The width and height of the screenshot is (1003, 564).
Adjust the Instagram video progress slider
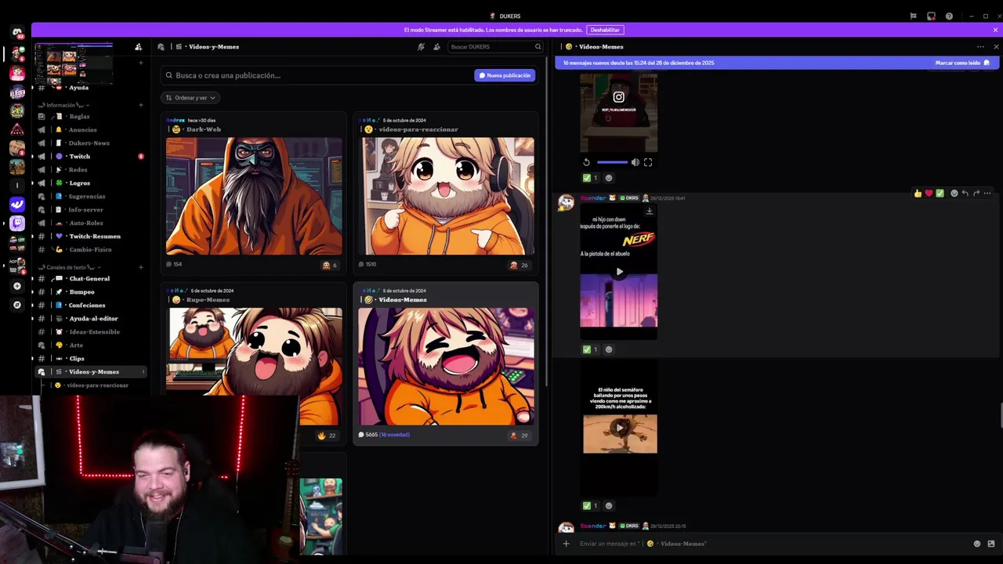tap(612, 162)
